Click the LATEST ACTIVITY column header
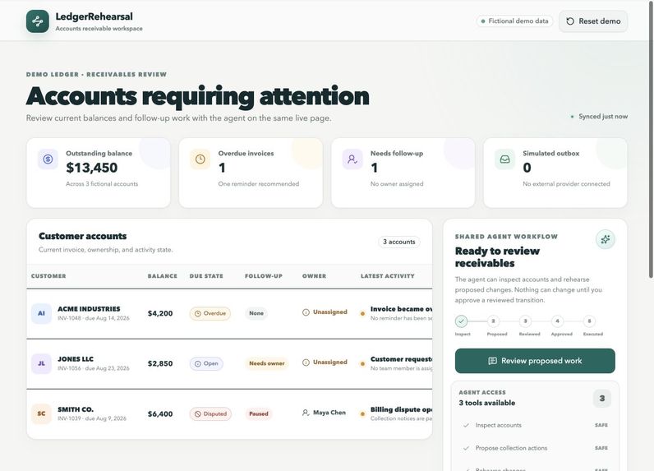Image resolution: width=654 pixels, height=471 pixels. point(388,276)
